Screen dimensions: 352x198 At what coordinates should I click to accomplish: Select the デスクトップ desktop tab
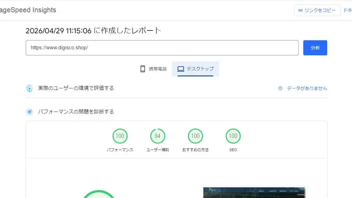pos(195,69)
